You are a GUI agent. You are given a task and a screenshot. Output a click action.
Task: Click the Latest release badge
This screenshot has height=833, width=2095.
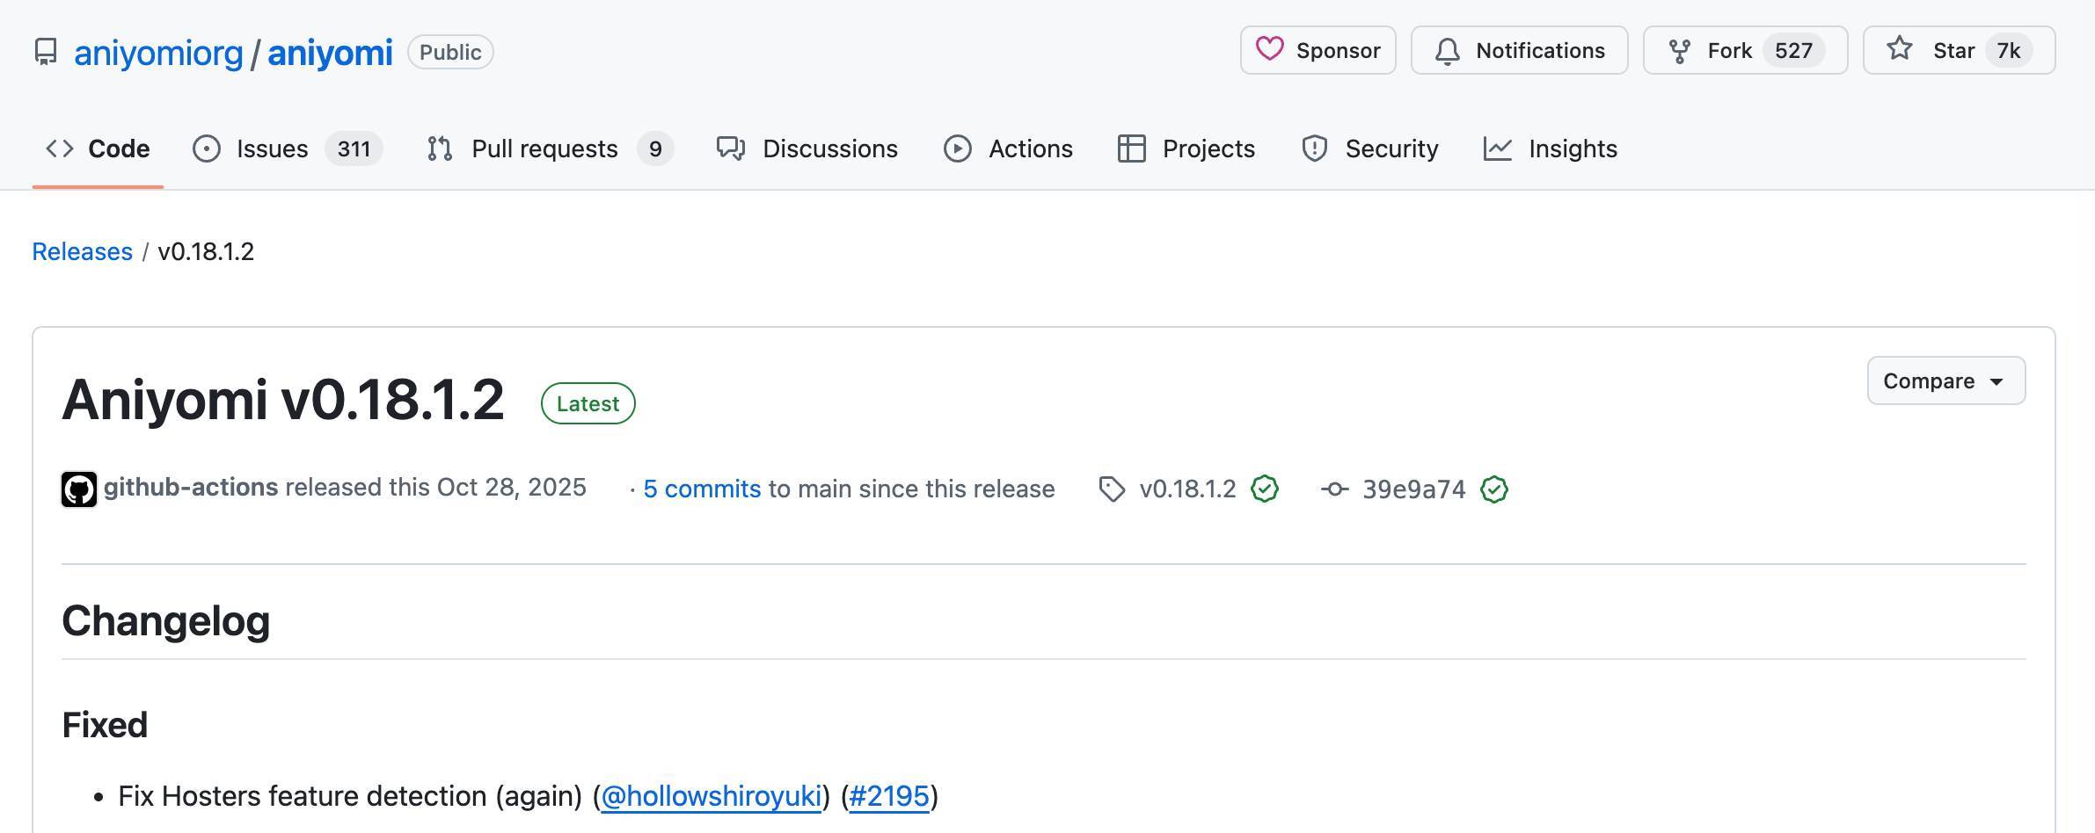coord(588,403)
